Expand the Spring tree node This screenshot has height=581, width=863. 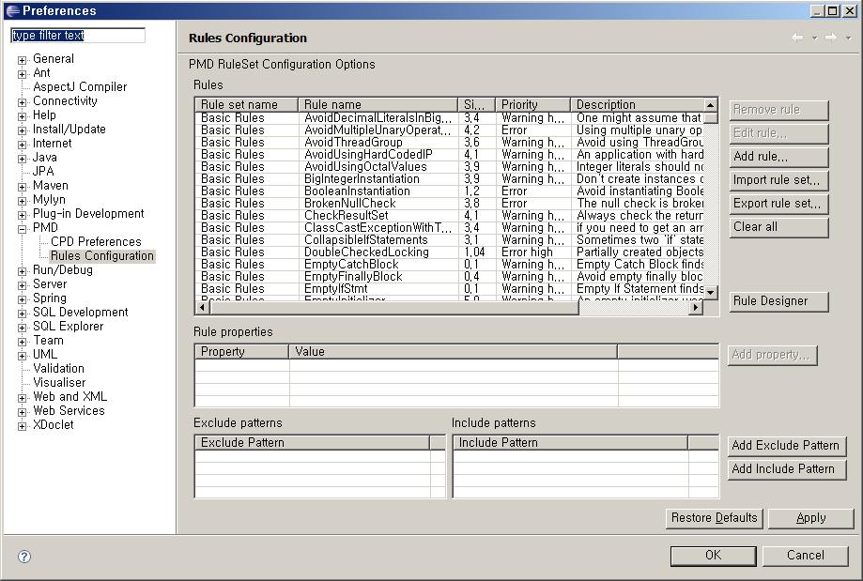[x=22, y=299]
